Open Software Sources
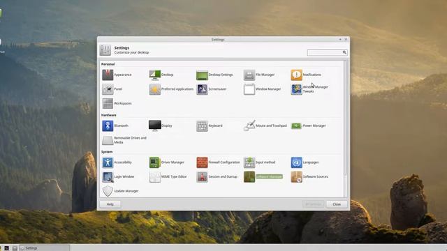 (309, 176)
